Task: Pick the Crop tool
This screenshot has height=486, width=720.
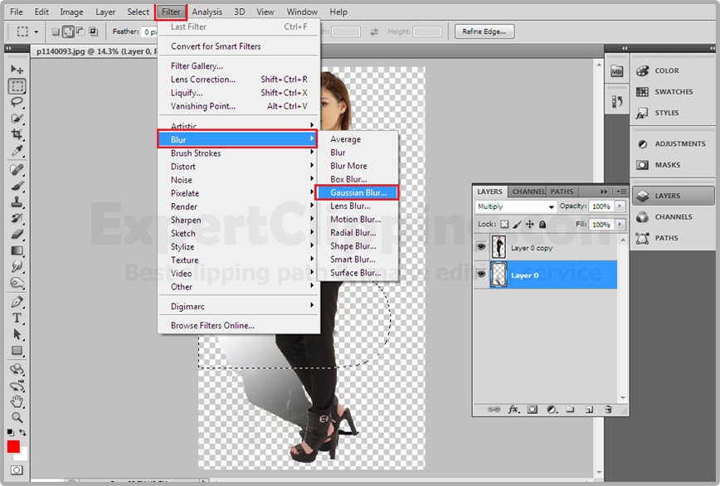Action: [x=17, y=134]
